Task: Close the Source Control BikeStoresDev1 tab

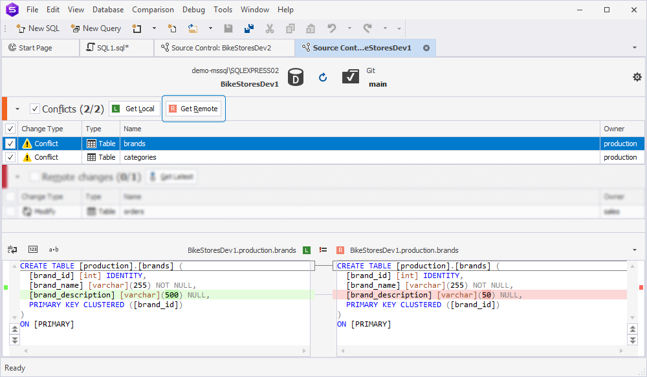Action: pyautogui.click(x=426, y=48)
